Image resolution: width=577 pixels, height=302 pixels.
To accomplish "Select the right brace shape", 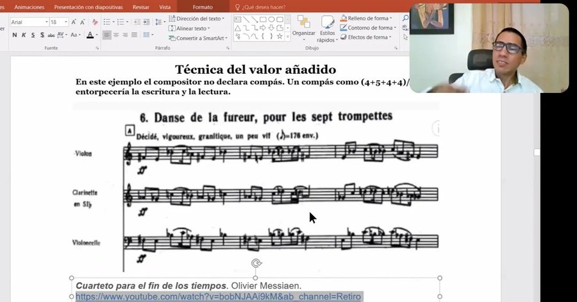I will tap(271, 36).
